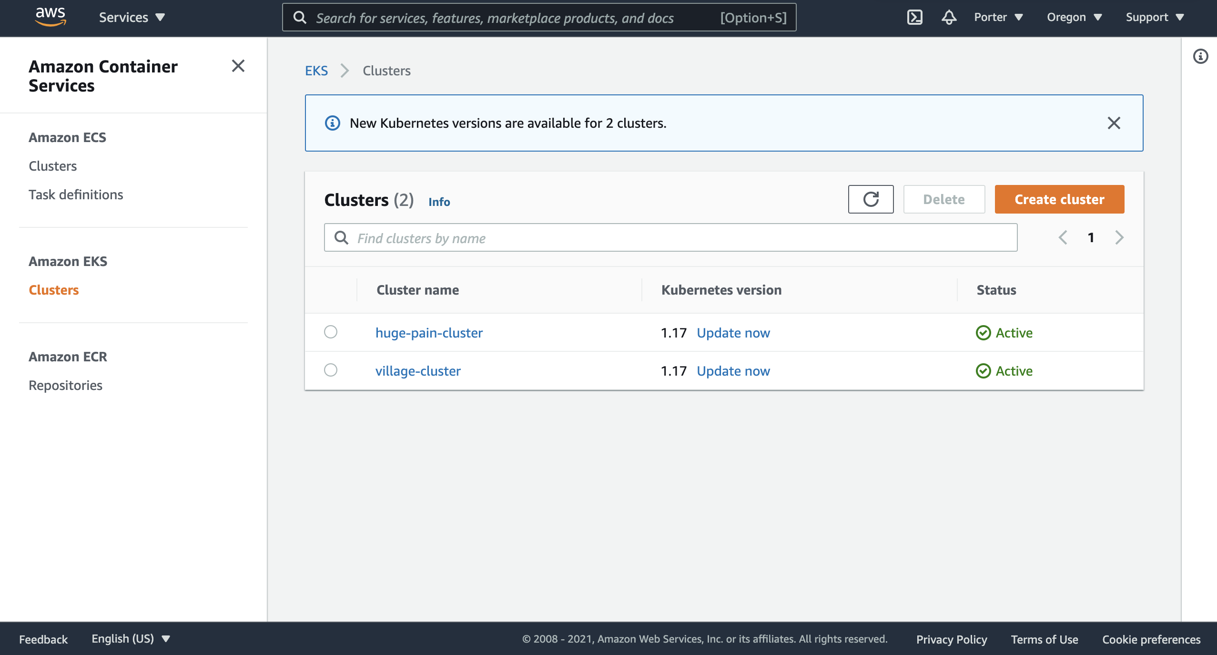Open Task definitions in sidebar
This screenshot has width=1217, height=655.
(x=76, y=194)
